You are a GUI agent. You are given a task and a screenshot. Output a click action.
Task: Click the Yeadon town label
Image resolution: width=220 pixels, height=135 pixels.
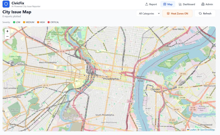(x=17, y=97)
